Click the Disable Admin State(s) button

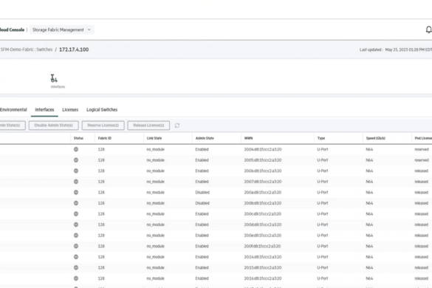pos(53,126)
